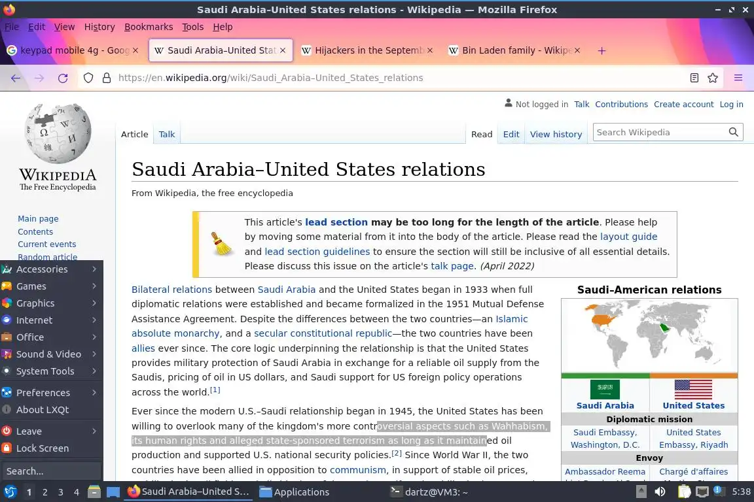Click the Wikipedia globe logo

click(x=58, y=133)
